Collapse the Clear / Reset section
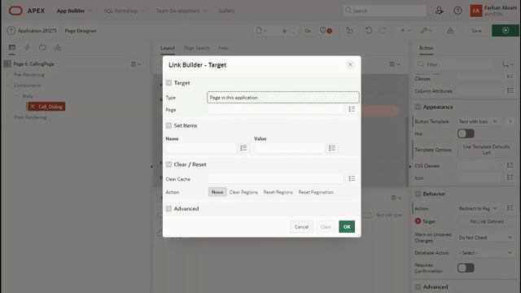Image resolution: width=521 pixels, height=293 pixels. (x=169, y=164)
